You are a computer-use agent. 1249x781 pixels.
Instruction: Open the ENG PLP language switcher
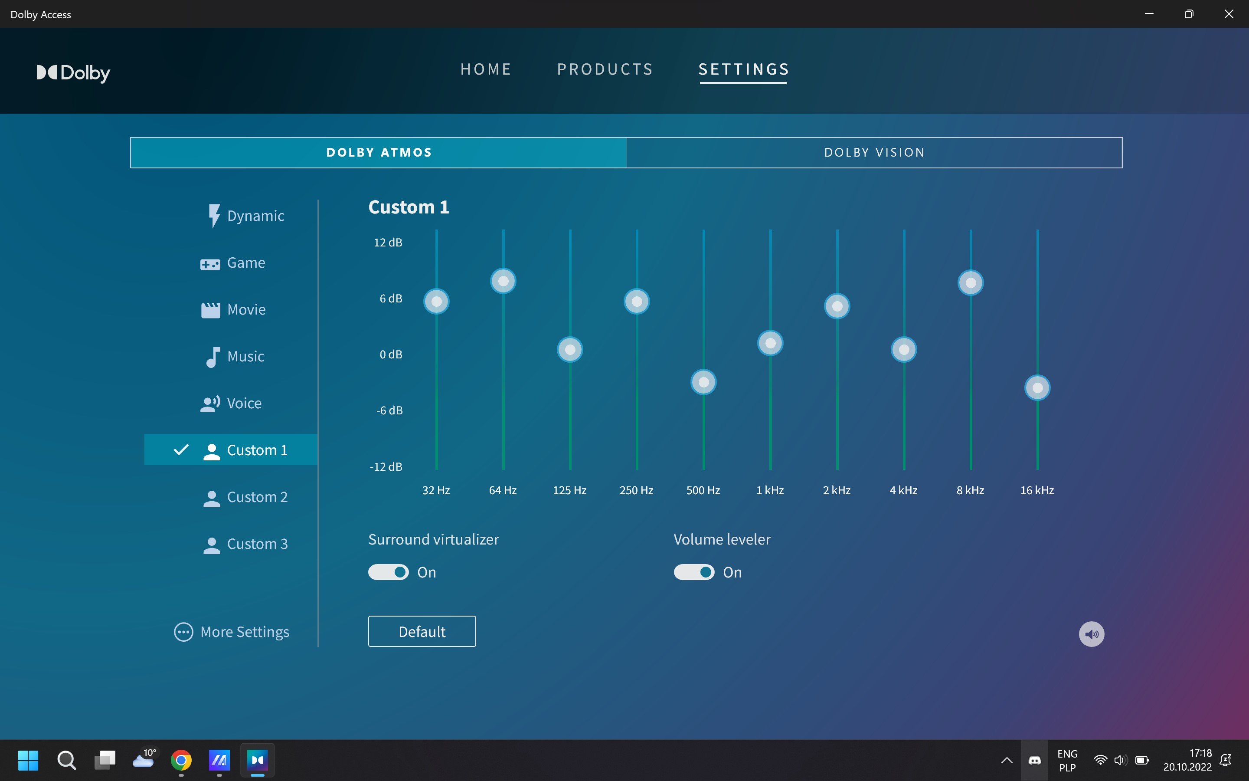[x=1067, y=760]
